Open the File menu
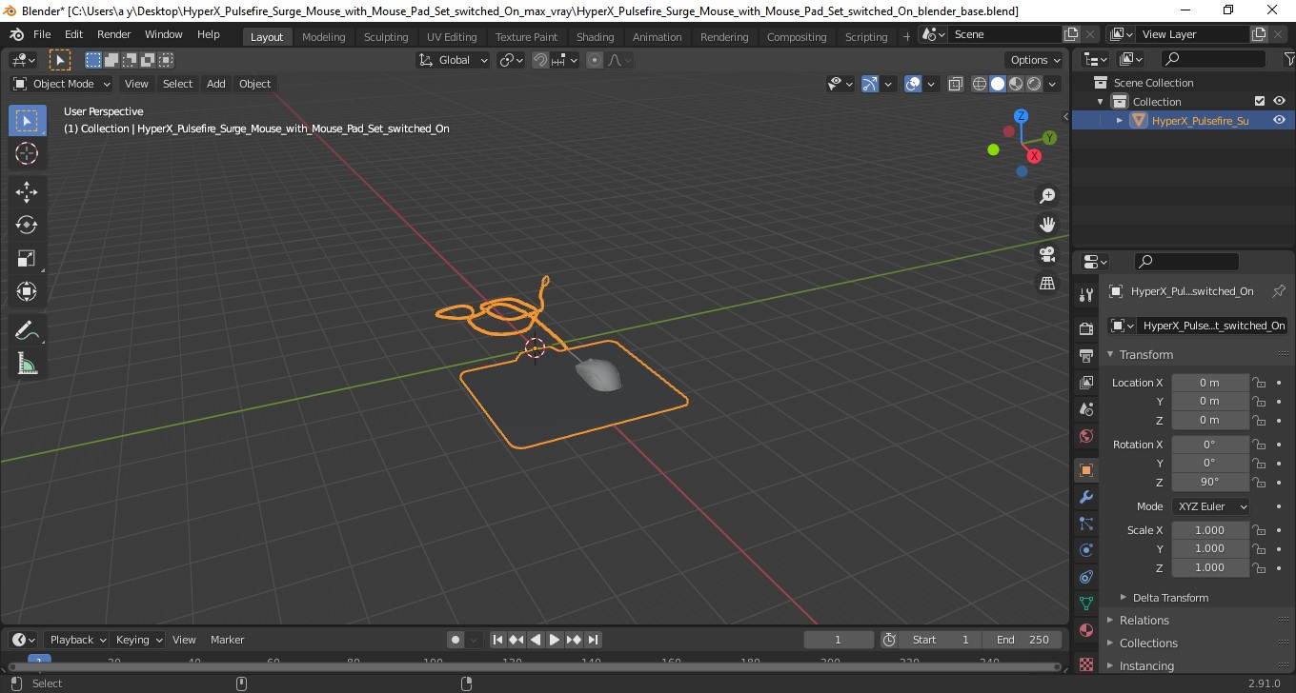 coord(42,34)
